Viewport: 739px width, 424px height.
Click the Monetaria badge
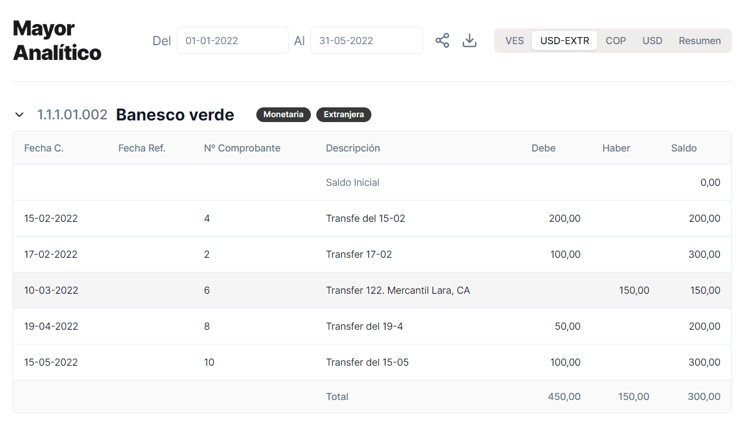(284, 114)
